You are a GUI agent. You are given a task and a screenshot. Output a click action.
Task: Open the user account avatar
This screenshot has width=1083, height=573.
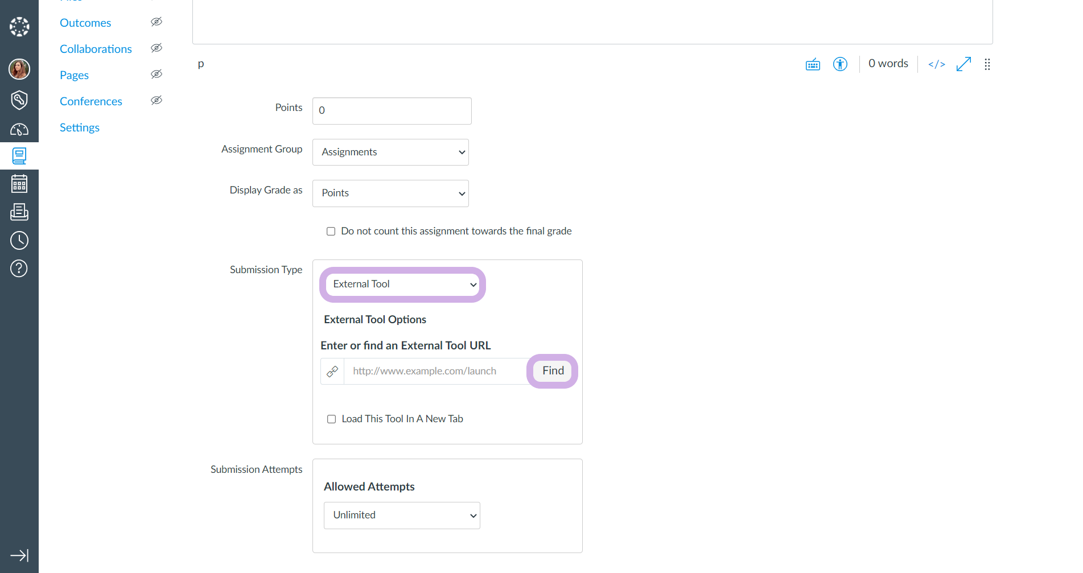[x=19, y=69]
